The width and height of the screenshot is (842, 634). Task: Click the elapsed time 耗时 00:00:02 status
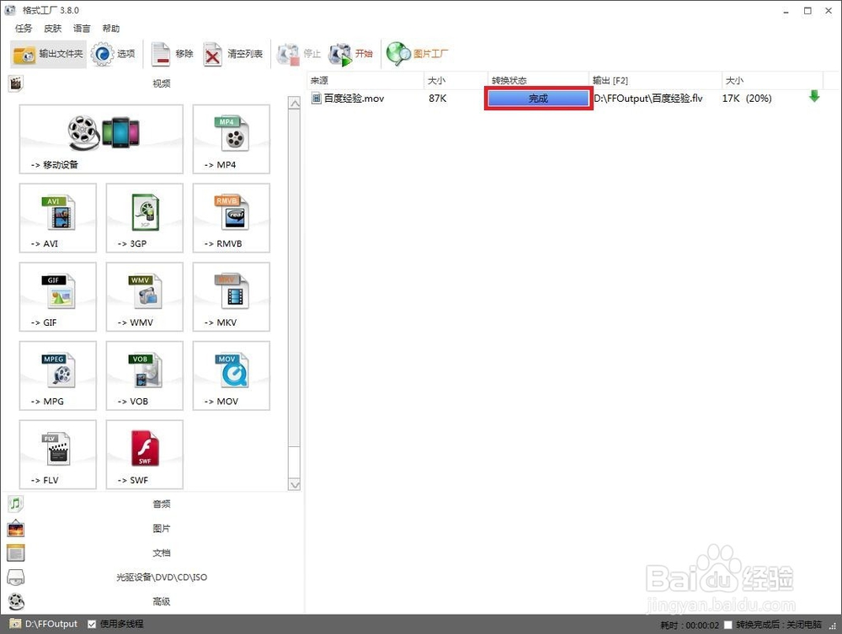[690, 625]
